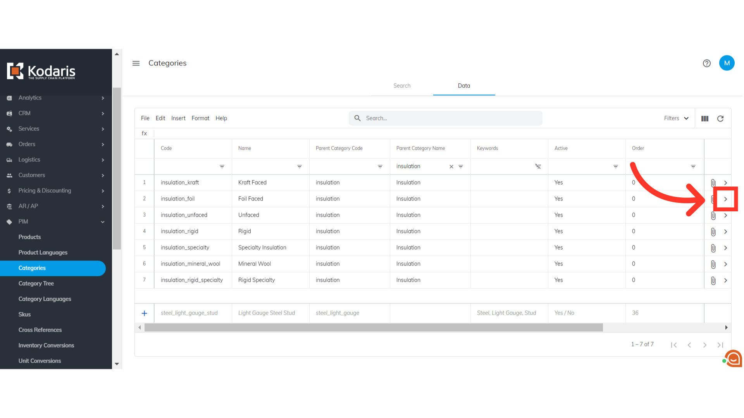Go to Category Tree page
The image size is (744, 418).
point(36,283)
